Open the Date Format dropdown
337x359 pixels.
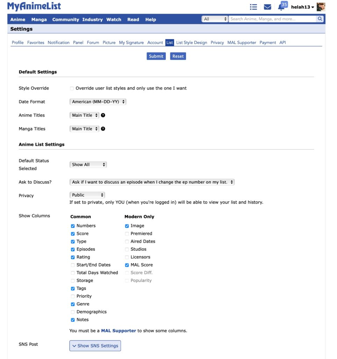point(98,102)
